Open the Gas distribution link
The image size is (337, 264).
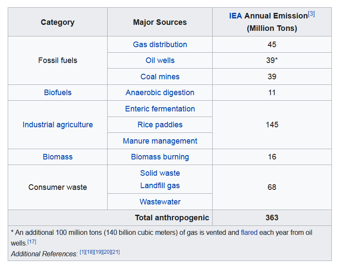(160, 45)
